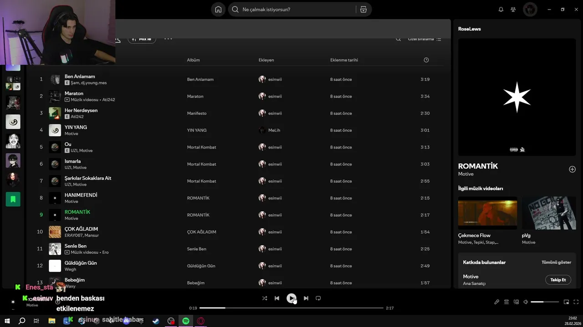Image resolution: width=583 pixels, height=327 pixels.
Task: Click the play/pause button
Action: (291, 298)
